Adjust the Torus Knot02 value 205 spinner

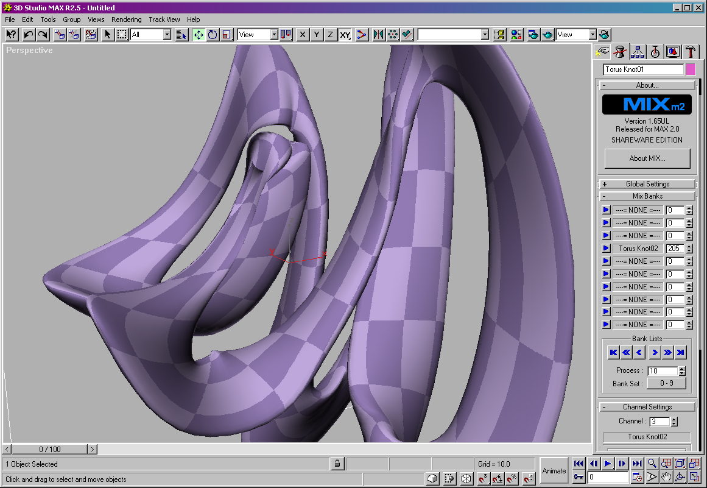(x=689, y=249)
